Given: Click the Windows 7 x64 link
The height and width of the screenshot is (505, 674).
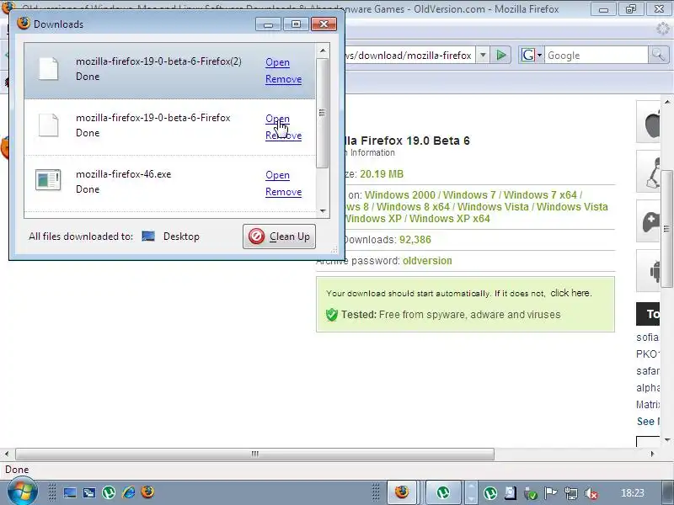Looking at the screenshot, I should 540,195.
